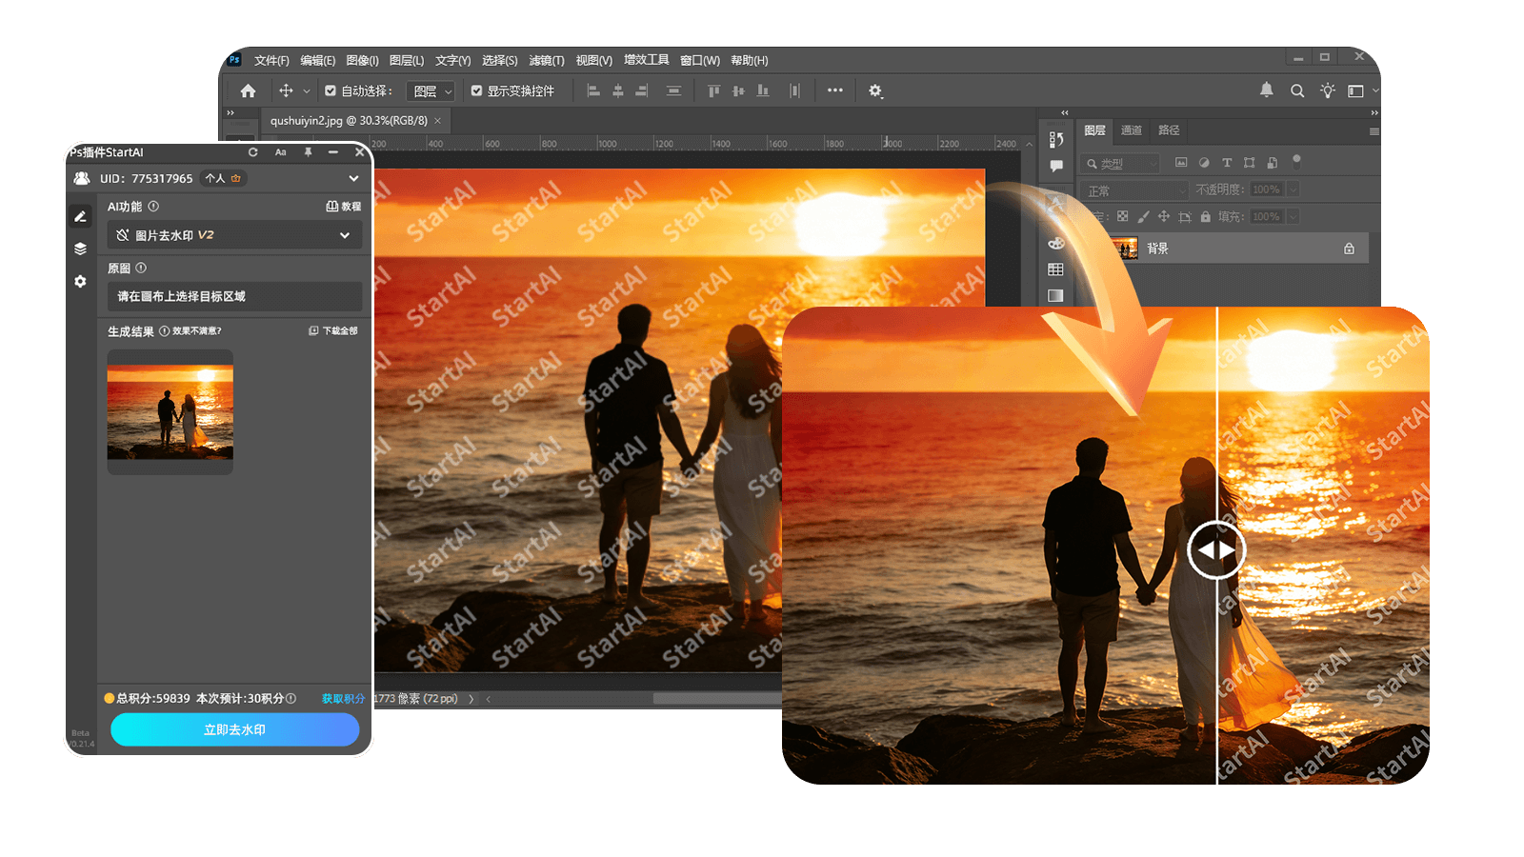Image resolution: width=1524 pixels, height=857 pixels.
Task: Click the Photoshop home icon
Action: [x=248, y=91]
